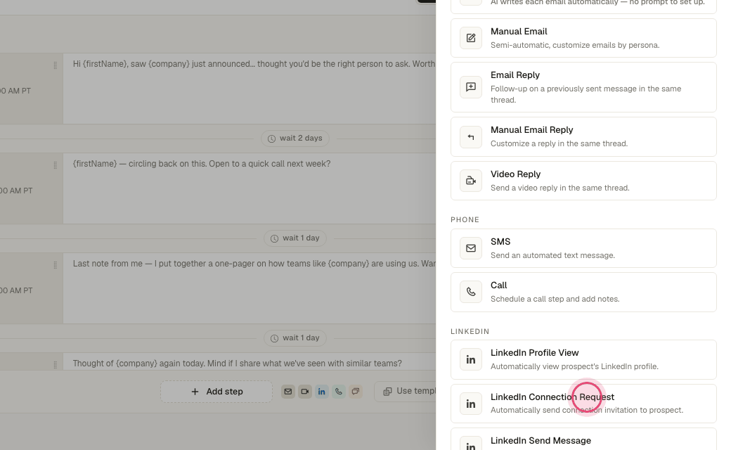Click 'Schedule a call step and add notes.'
The image size is (731, 450).
[x=555, y=299]
